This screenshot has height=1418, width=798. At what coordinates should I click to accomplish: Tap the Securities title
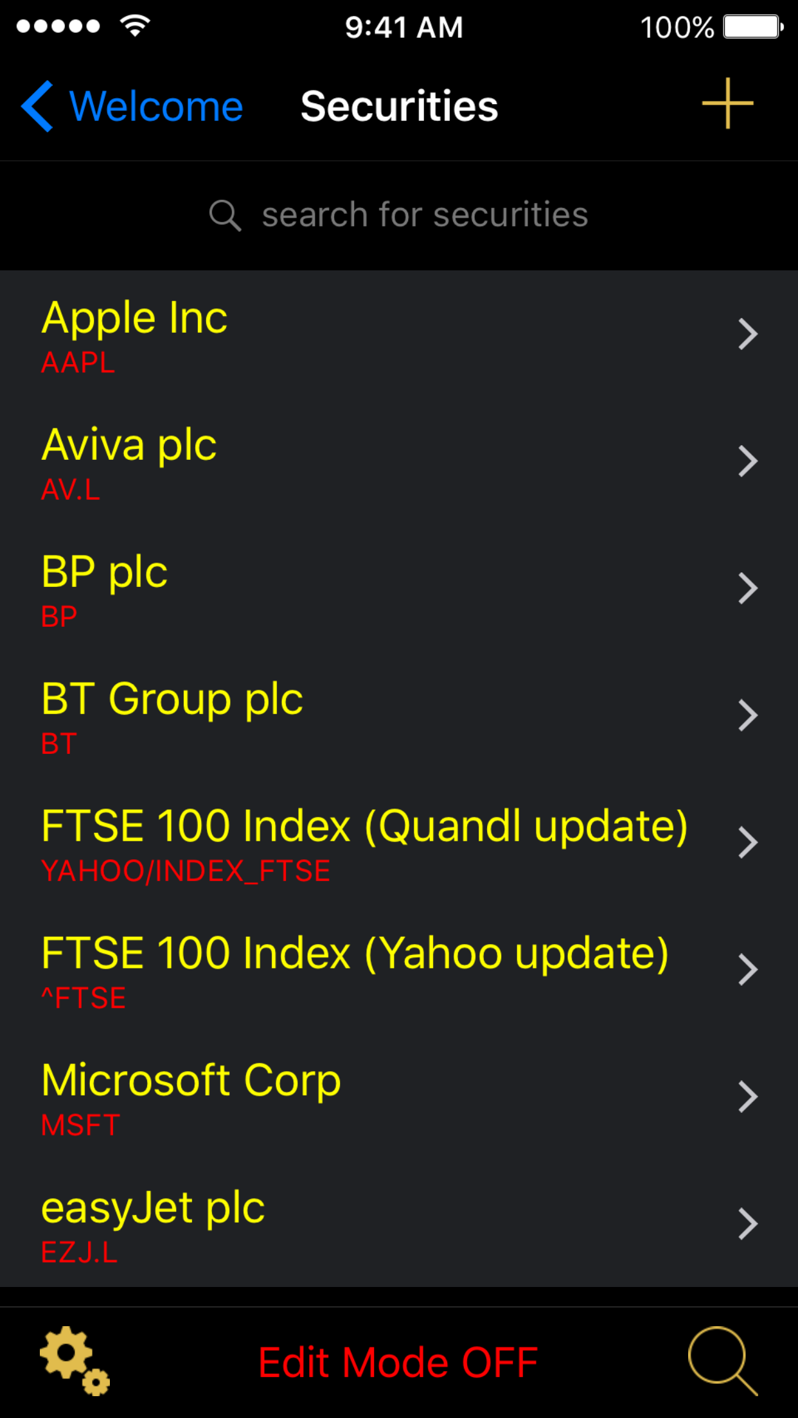coord(400,106)
